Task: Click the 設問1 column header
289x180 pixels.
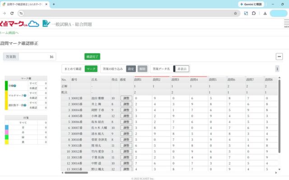Action: point(143,80)
